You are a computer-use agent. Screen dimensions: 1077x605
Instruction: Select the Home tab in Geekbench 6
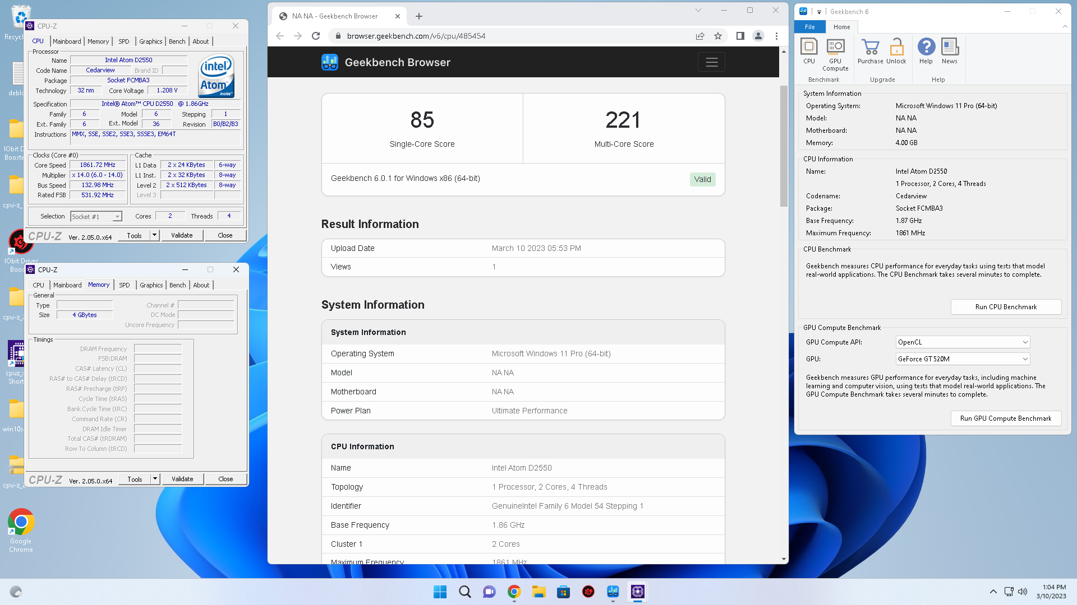(841, 27)
